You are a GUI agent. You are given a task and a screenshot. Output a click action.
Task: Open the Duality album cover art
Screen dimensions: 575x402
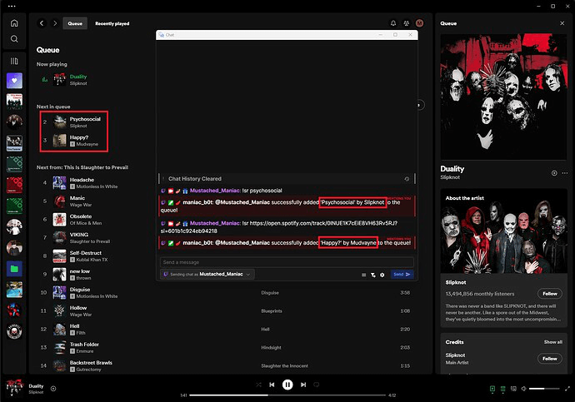pos(503,97)
